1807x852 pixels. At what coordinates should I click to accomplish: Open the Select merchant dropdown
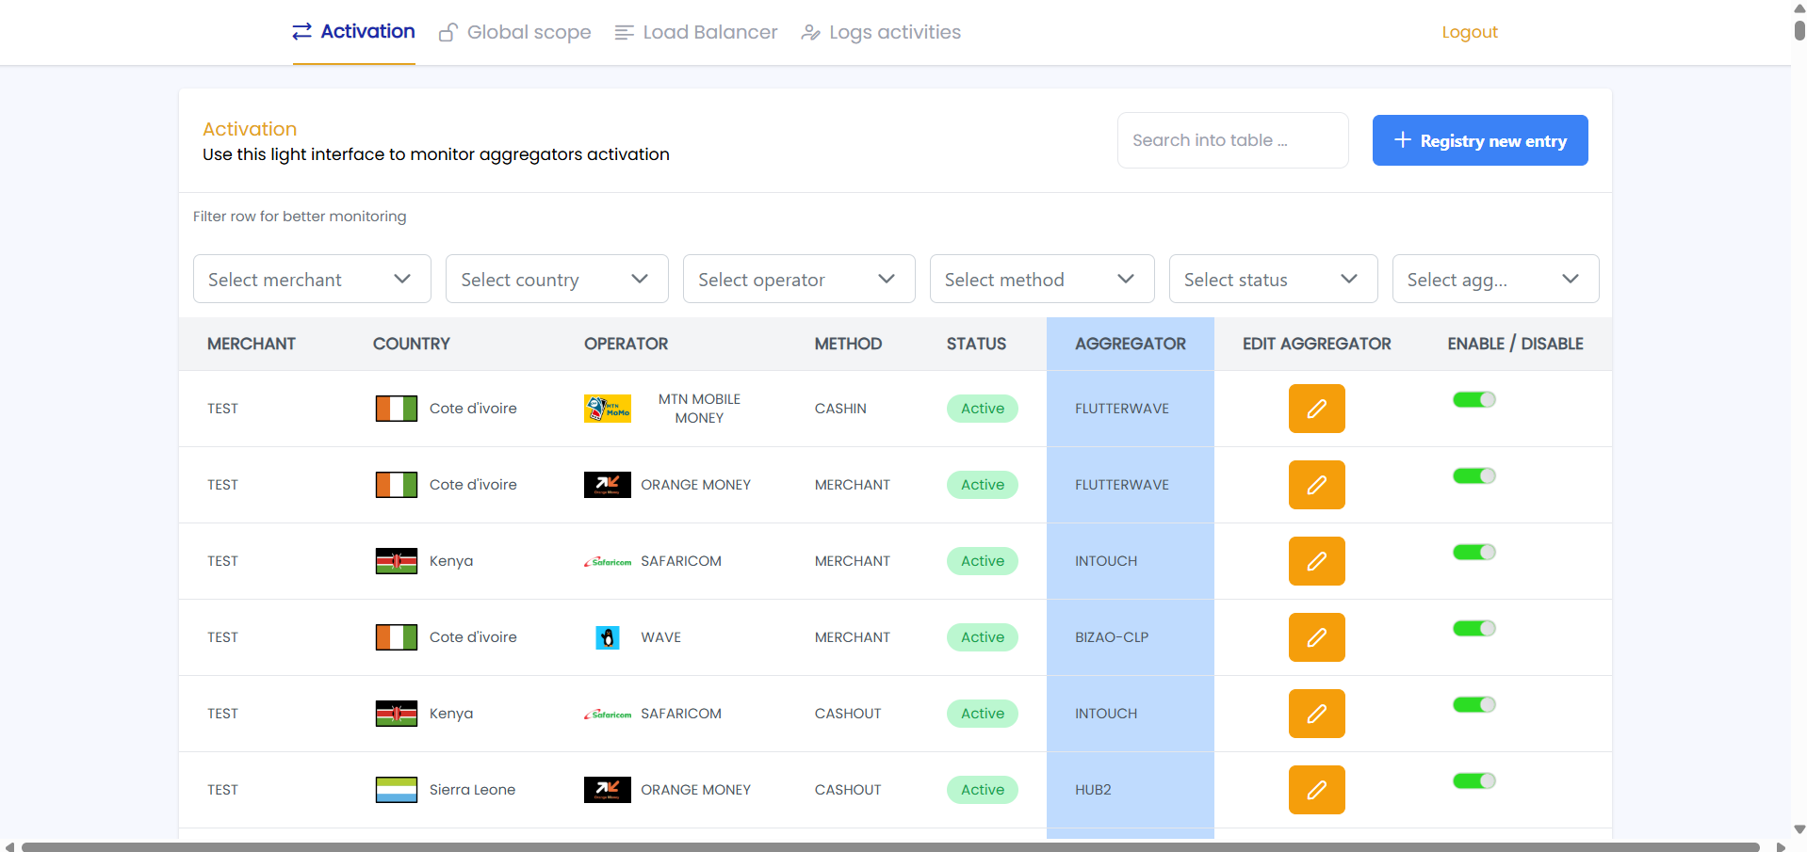point(312,280)
